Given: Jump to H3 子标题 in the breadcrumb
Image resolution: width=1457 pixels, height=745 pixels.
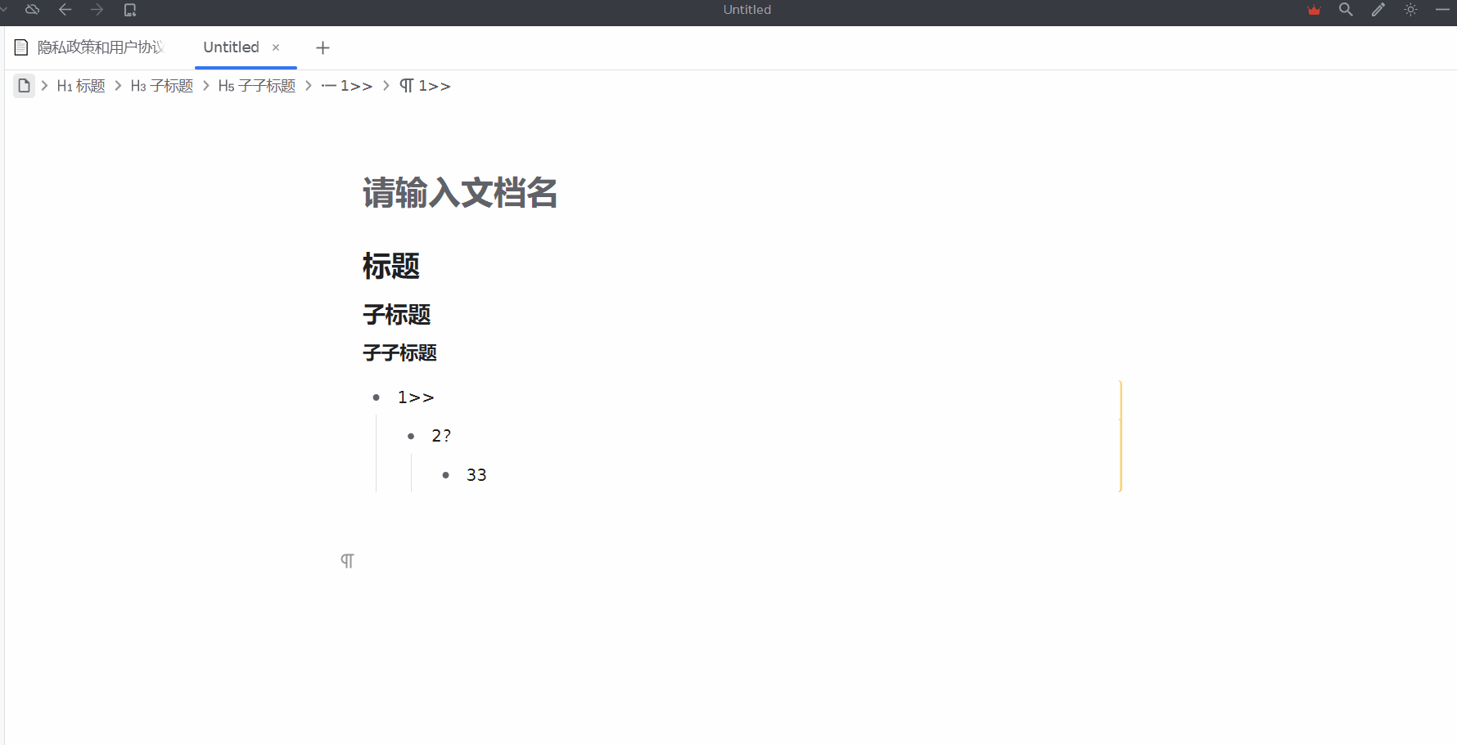Looking at the screenshot, I should 162,86.
